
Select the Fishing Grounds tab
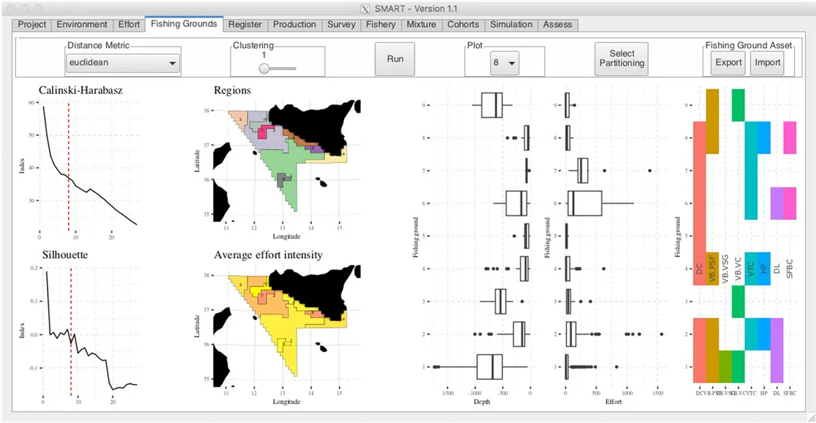(x=184, y=24)
